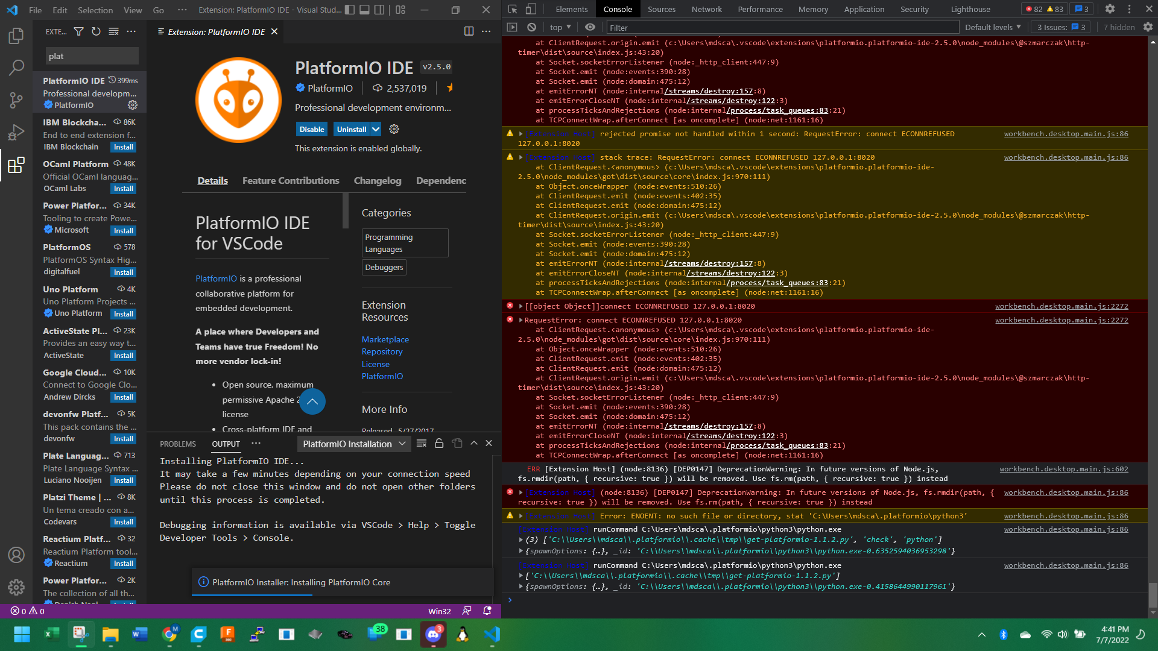Open the Search view in the activity bar
The image size is (1158, 651).
(16, 68)
